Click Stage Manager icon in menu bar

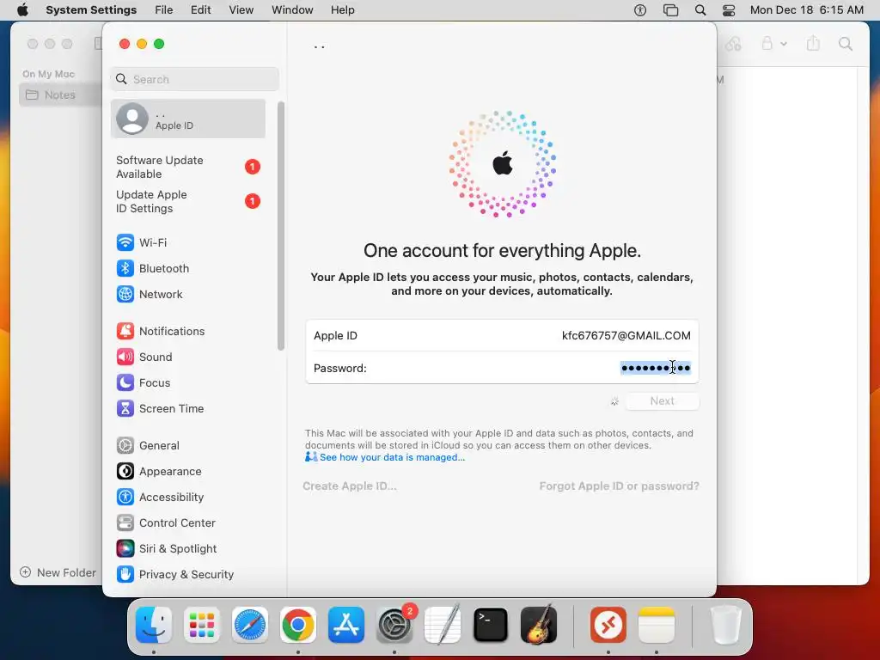(670, 10)
